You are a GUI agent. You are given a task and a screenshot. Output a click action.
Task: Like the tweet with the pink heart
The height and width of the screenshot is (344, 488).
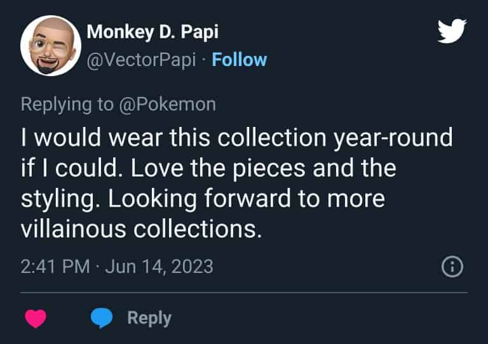pos(36,319)
